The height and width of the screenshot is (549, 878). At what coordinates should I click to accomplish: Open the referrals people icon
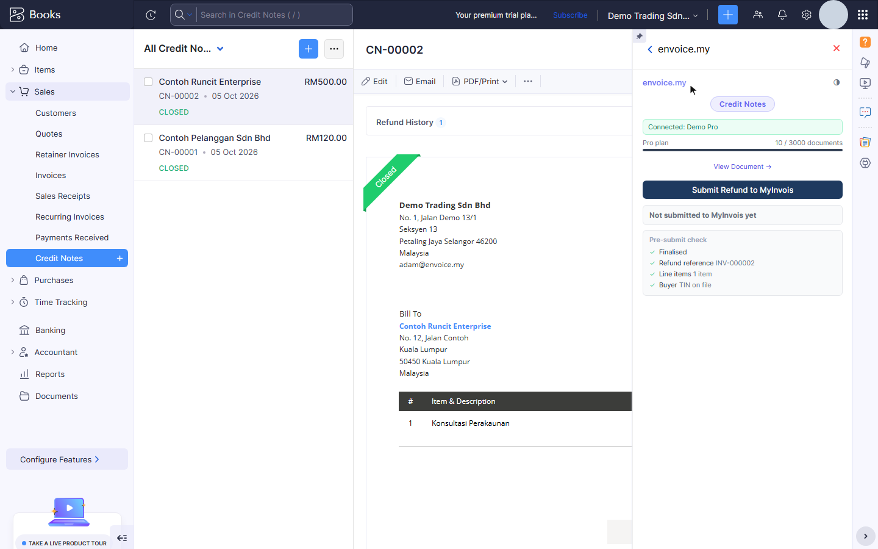[x=757, y=15]
